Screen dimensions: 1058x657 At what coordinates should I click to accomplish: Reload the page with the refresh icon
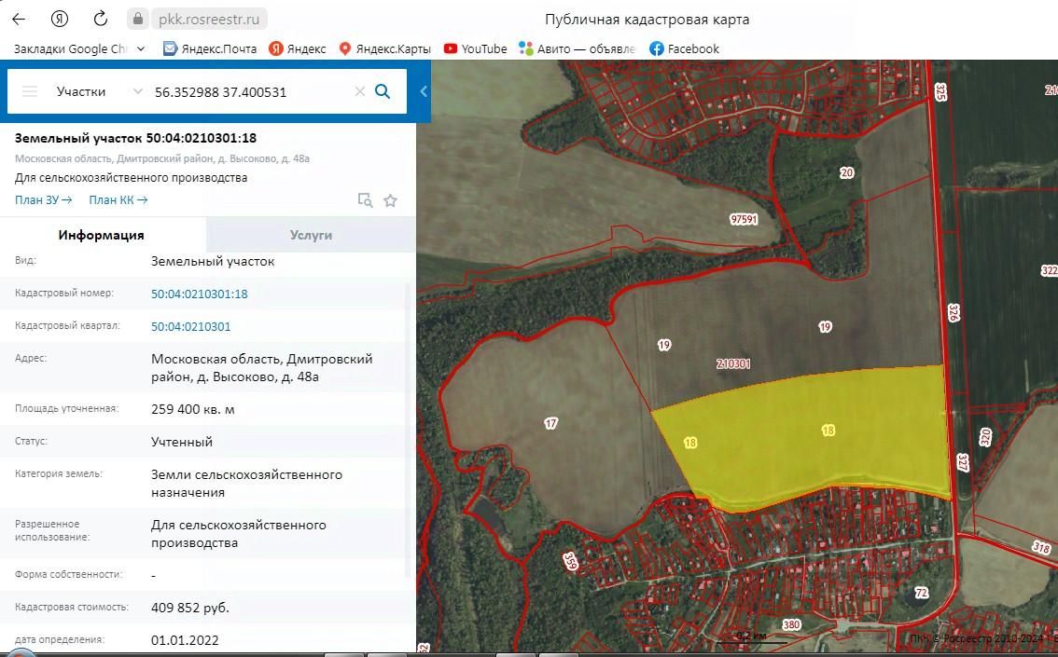[x=101, y=19]
